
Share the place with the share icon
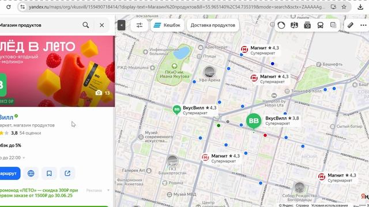tap(67, 174)
